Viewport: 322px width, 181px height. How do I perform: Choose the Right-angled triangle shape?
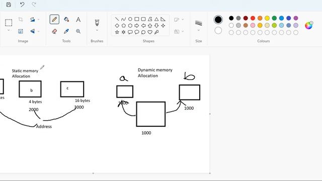coord(163,19)
